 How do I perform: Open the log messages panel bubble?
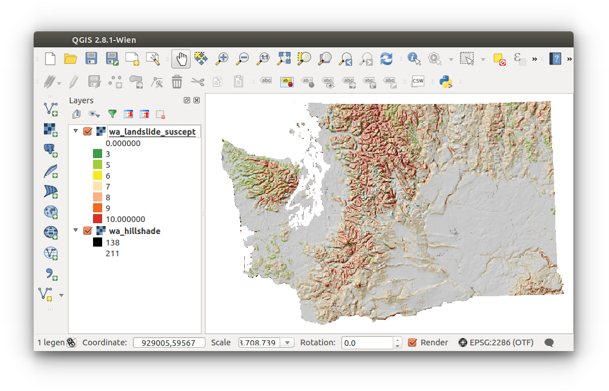pyautogui.click(x=548, y=342)
